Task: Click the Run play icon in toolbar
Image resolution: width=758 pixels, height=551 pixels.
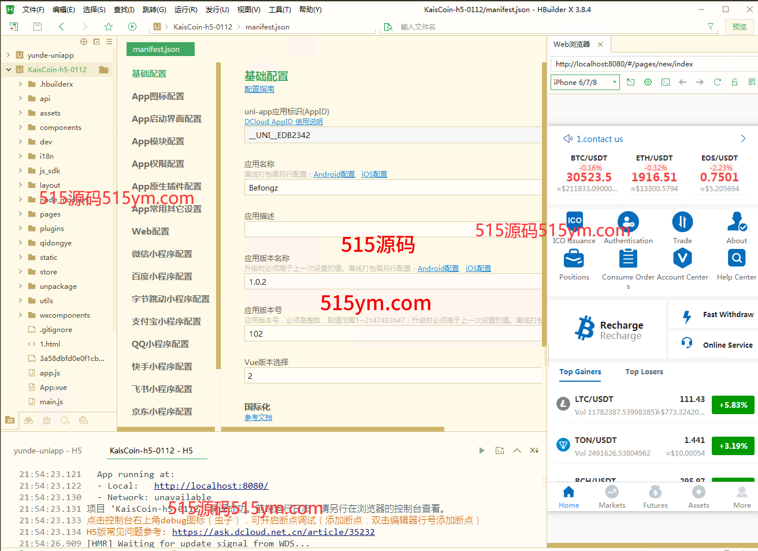Action: click(x=132, y=27)
